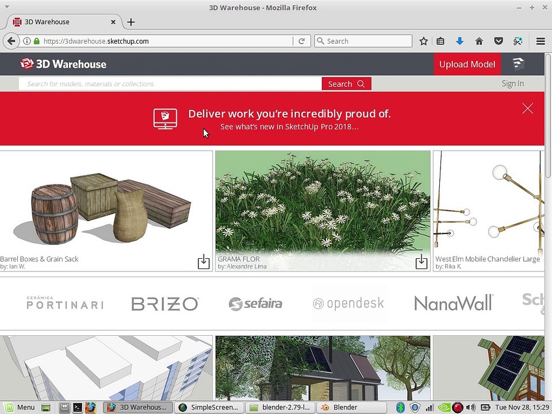
Task: Open the white building model thumbnail
Action: click(106, 368)
